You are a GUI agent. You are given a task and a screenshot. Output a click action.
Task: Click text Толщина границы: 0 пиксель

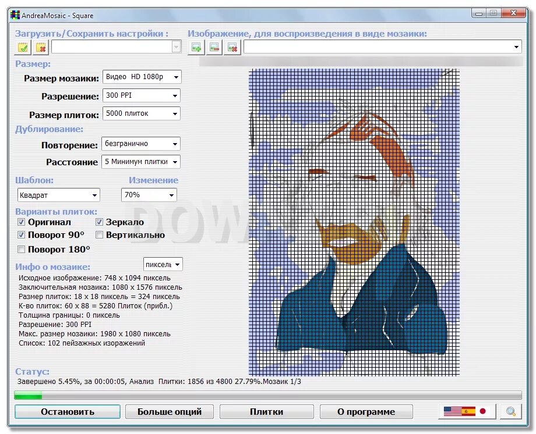click(x=69, y=315)
